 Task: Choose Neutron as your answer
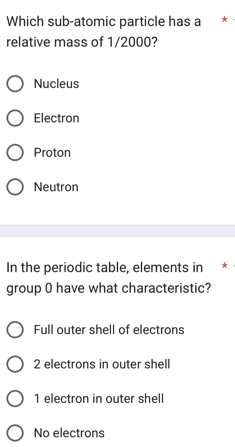click(15, 187)
